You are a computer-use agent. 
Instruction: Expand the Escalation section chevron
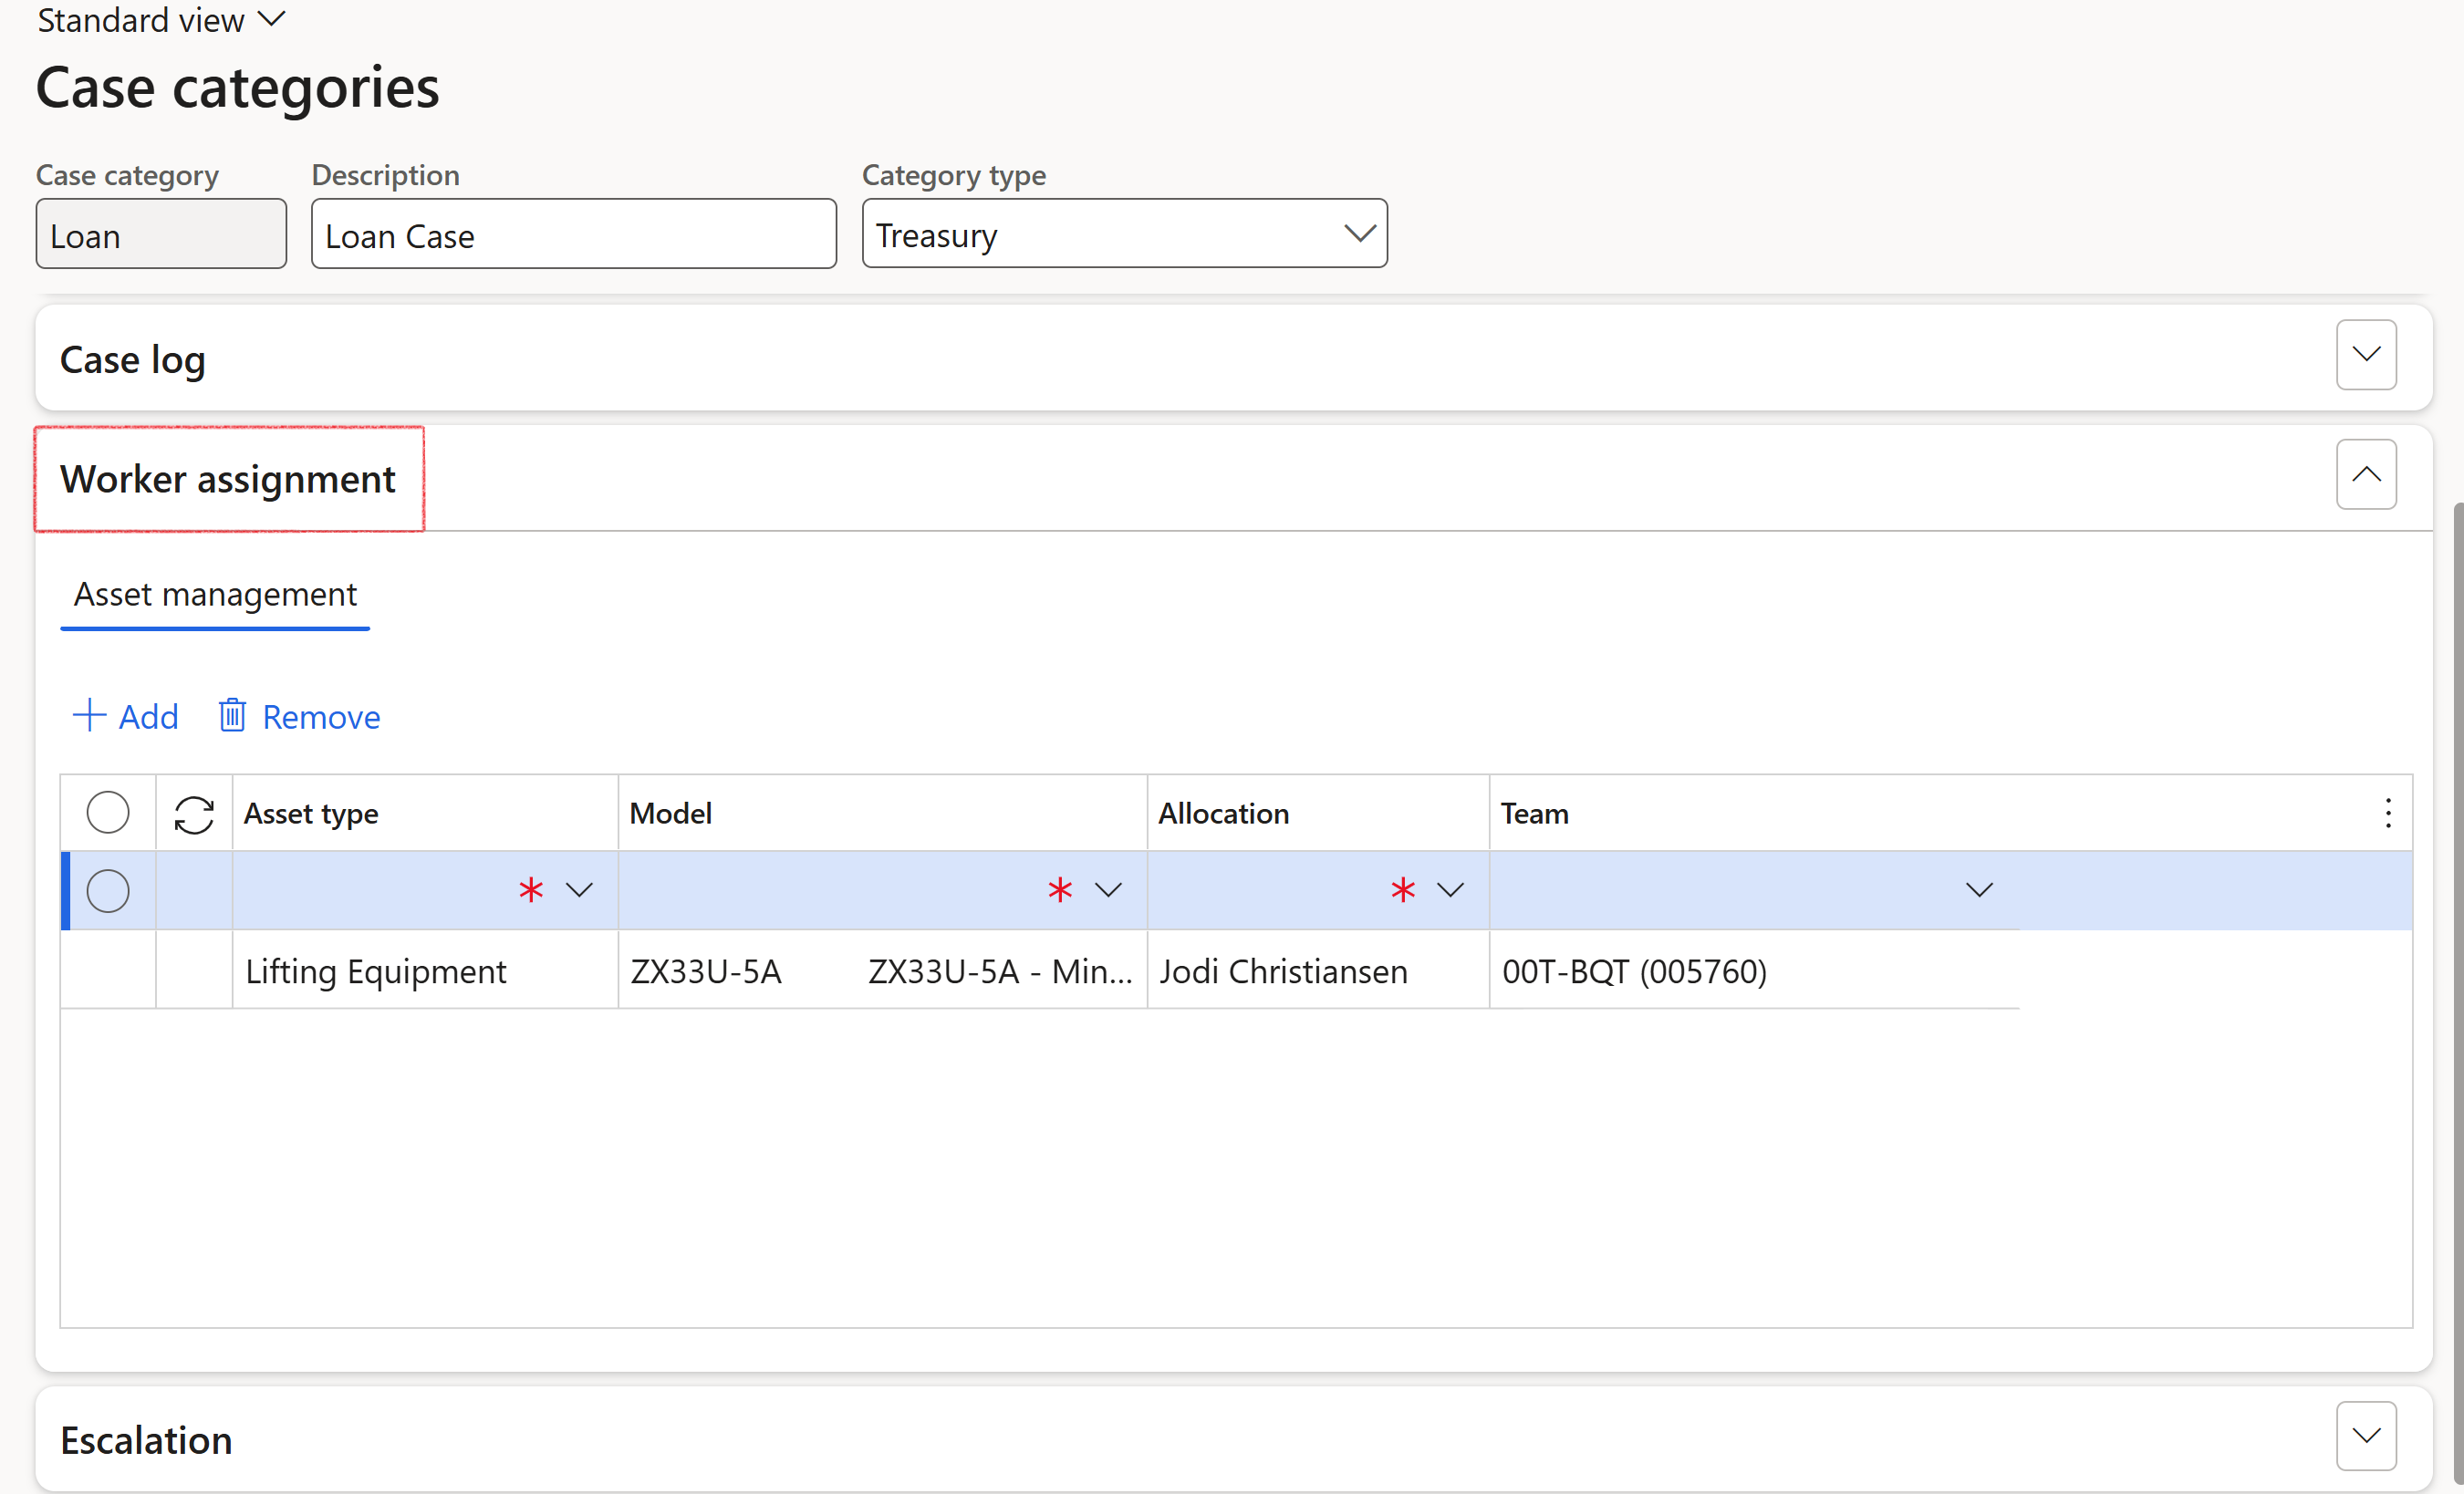coord(2365,1436)
